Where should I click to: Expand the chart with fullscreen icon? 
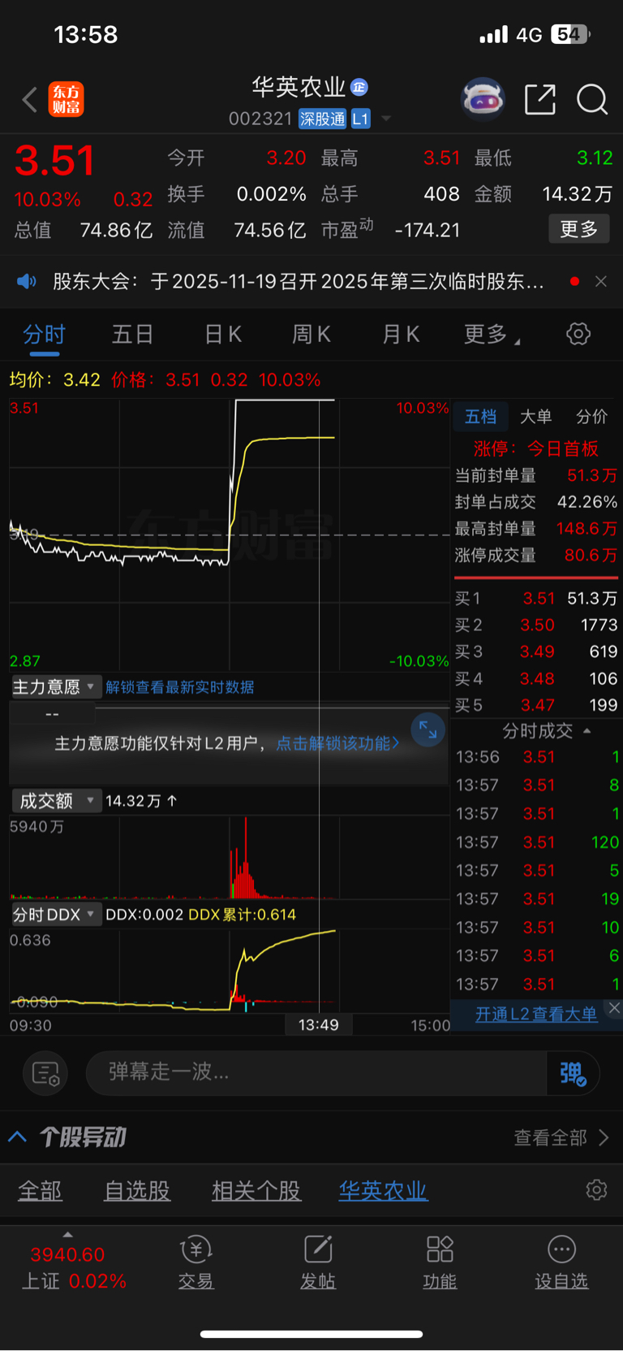tap(428, 730)
